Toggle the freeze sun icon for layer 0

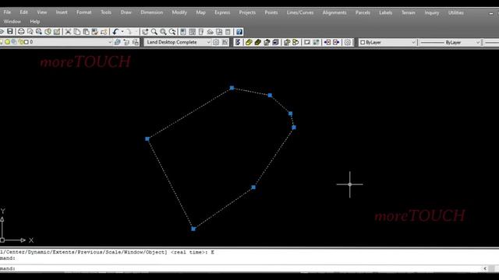click(7, 42)
